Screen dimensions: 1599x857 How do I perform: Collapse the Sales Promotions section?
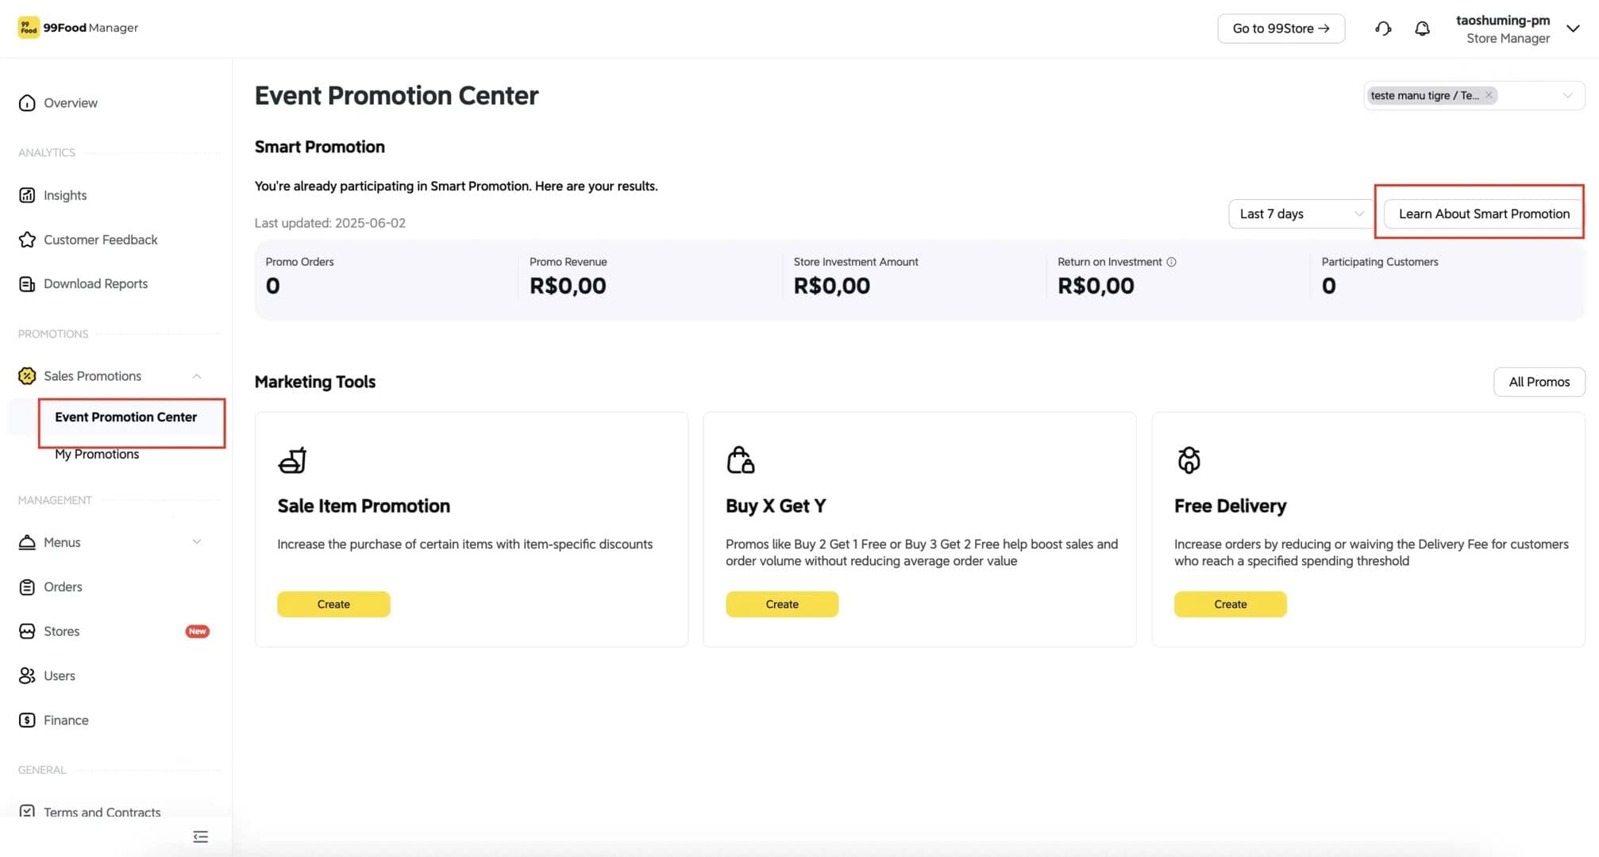tap(197, 376)
